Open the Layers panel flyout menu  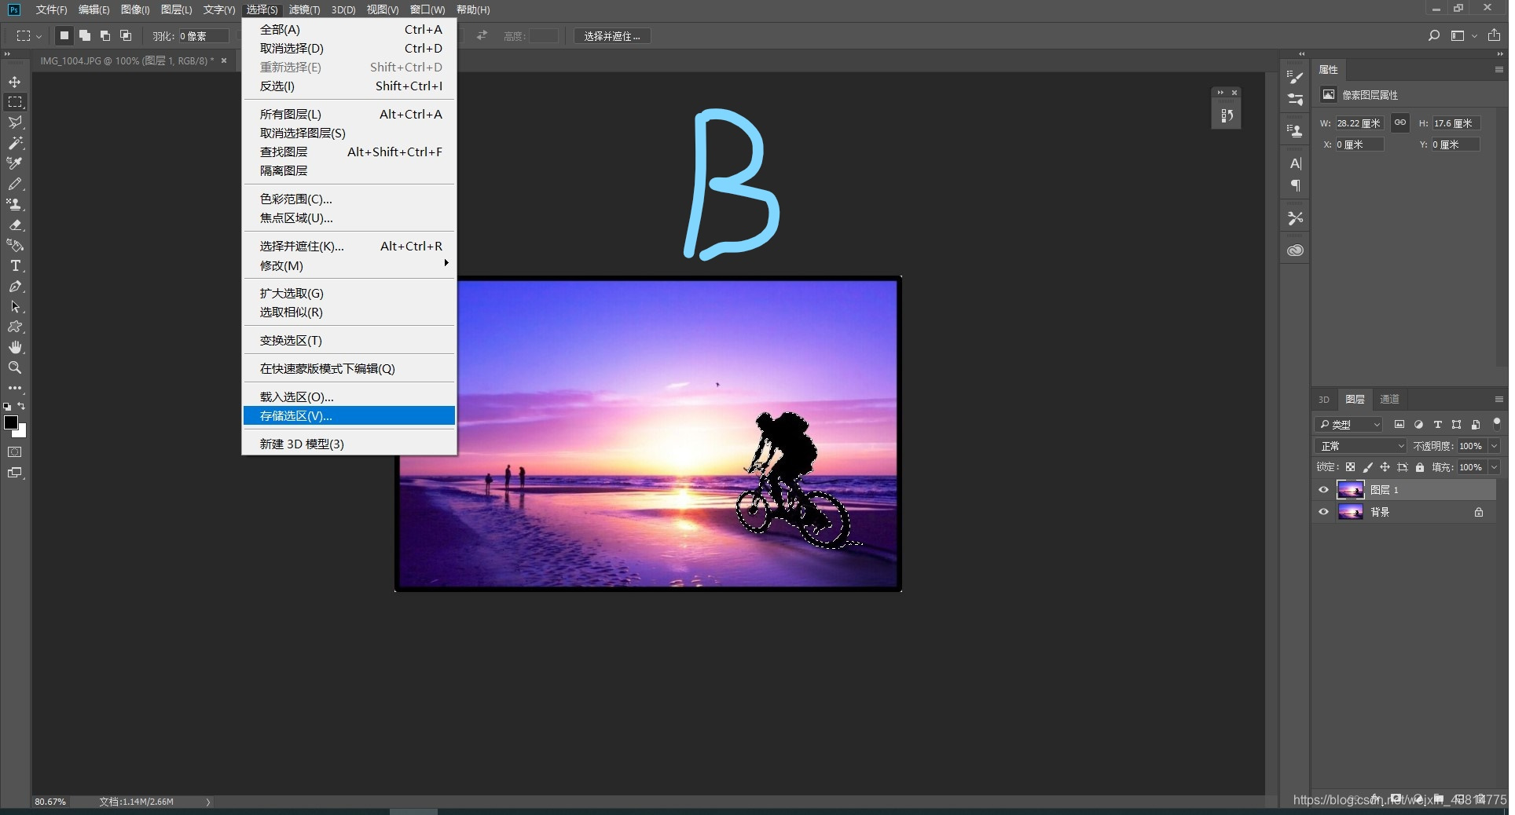coord(1498,400)
